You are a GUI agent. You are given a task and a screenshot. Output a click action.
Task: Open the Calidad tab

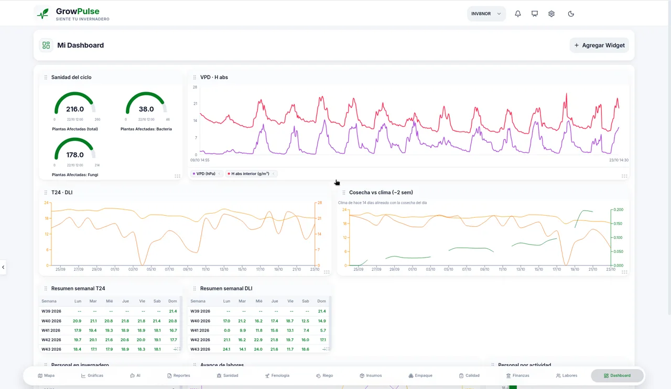pyautogui.click(x=469, y=375)
